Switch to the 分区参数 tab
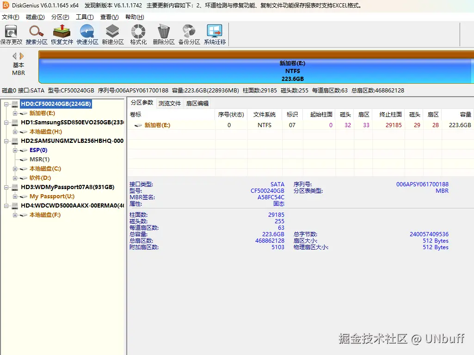The height and width of the screenshot is (355, 474). (142, 103)
